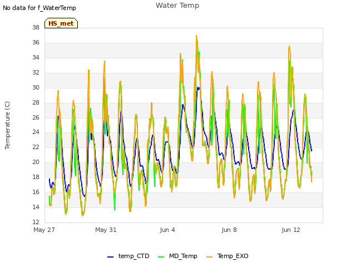Screen dimensions: 356x267
Task: Click the 18 y-axis tick label
Action: point(36,177)
